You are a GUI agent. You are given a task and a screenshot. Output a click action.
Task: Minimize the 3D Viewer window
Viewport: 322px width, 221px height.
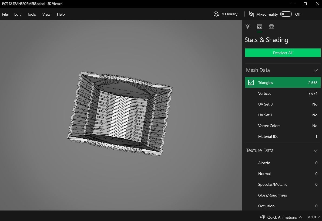(293, 4)
